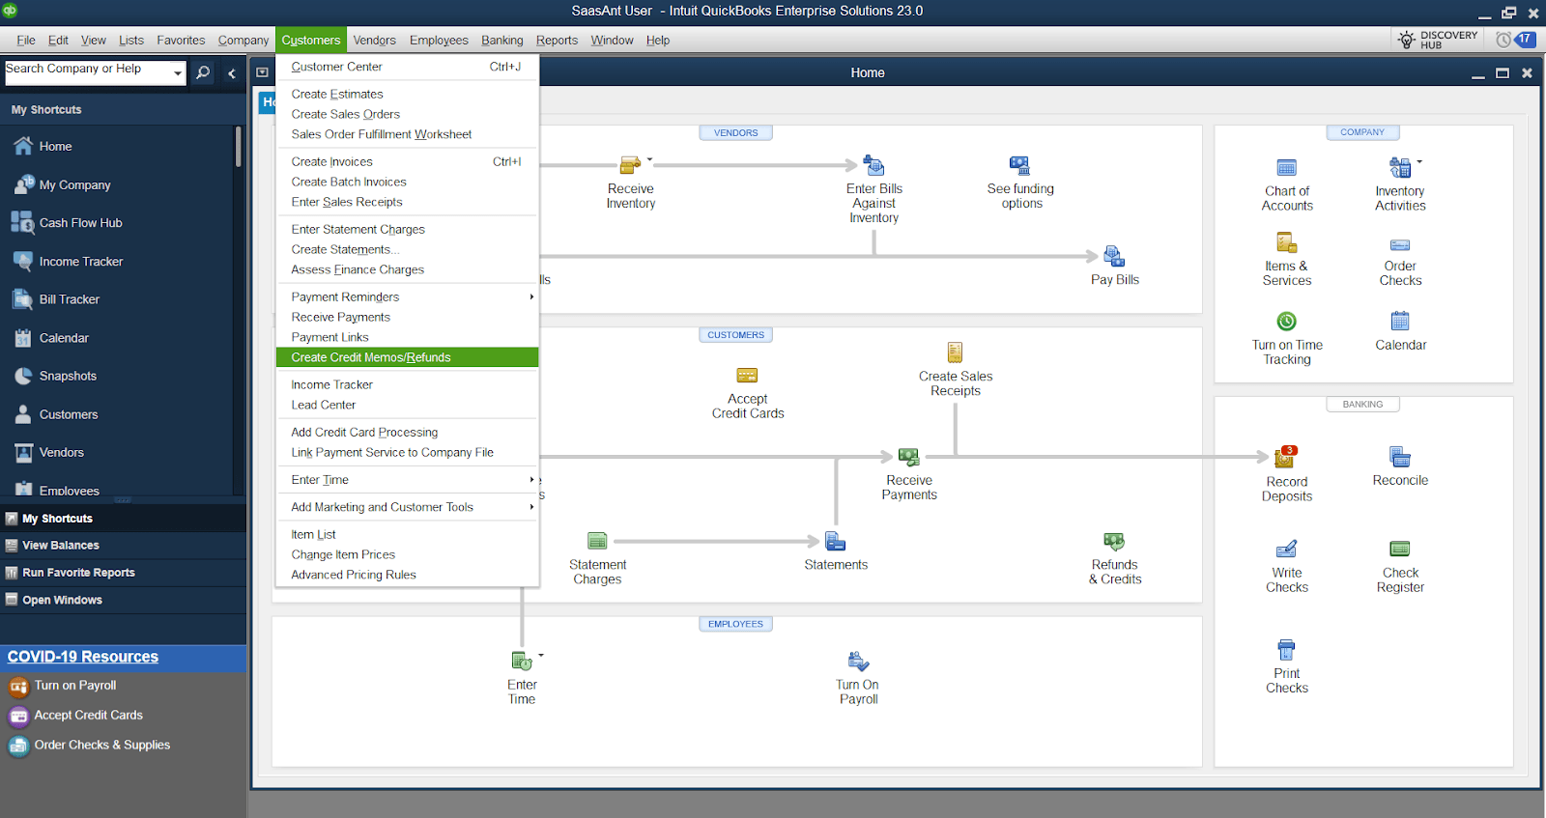
Task: Switch to View Balances panel
Action: pos(123,546)
